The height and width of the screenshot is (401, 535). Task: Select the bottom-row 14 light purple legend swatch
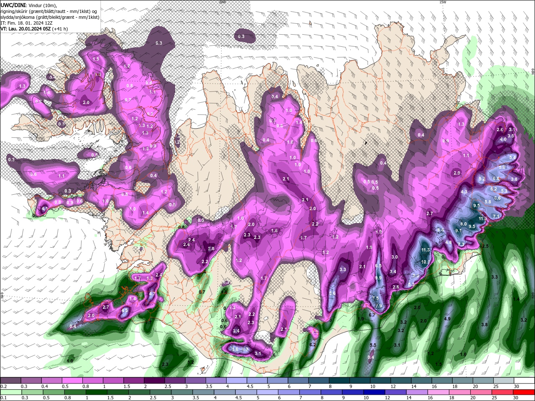click(x=417, y=392)
